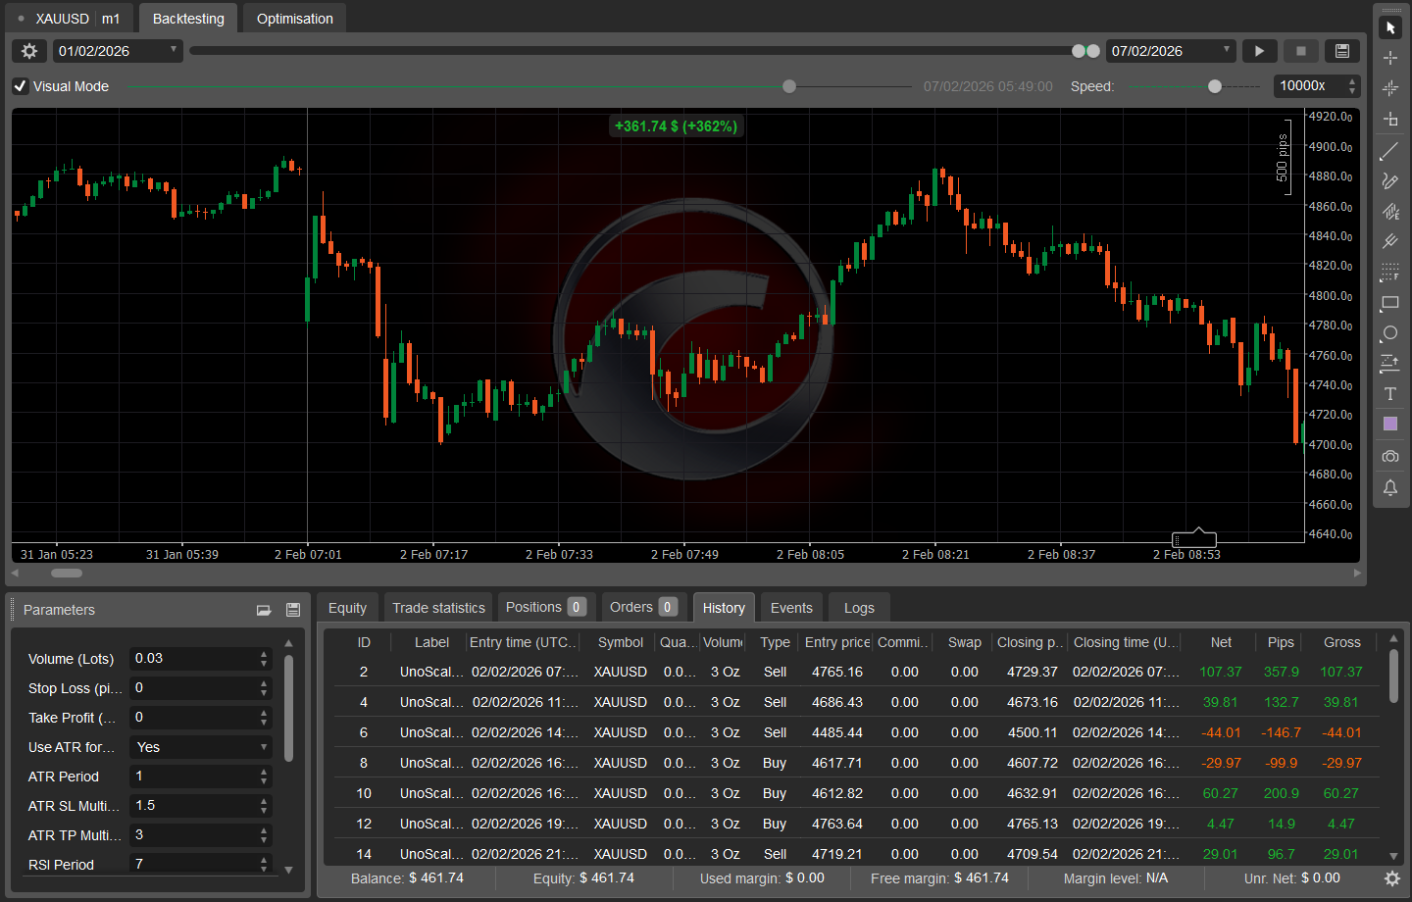1412x902 pixels.
Task: Stop the backtest run
Action: click(x=1301, y=51)
